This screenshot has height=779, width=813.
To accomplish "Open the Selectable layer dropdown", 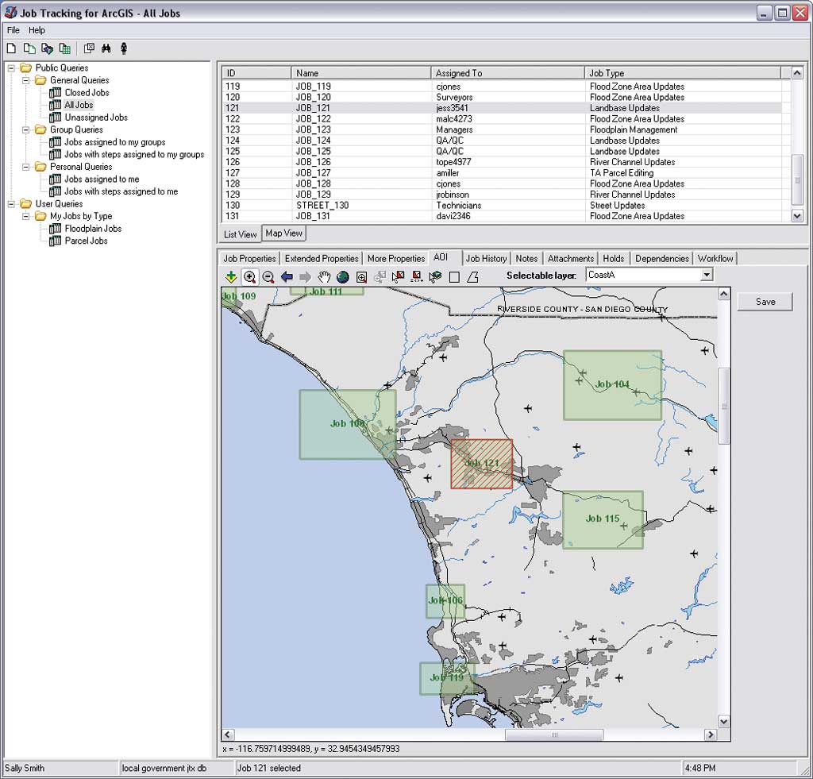I will (x=707, y=275).
